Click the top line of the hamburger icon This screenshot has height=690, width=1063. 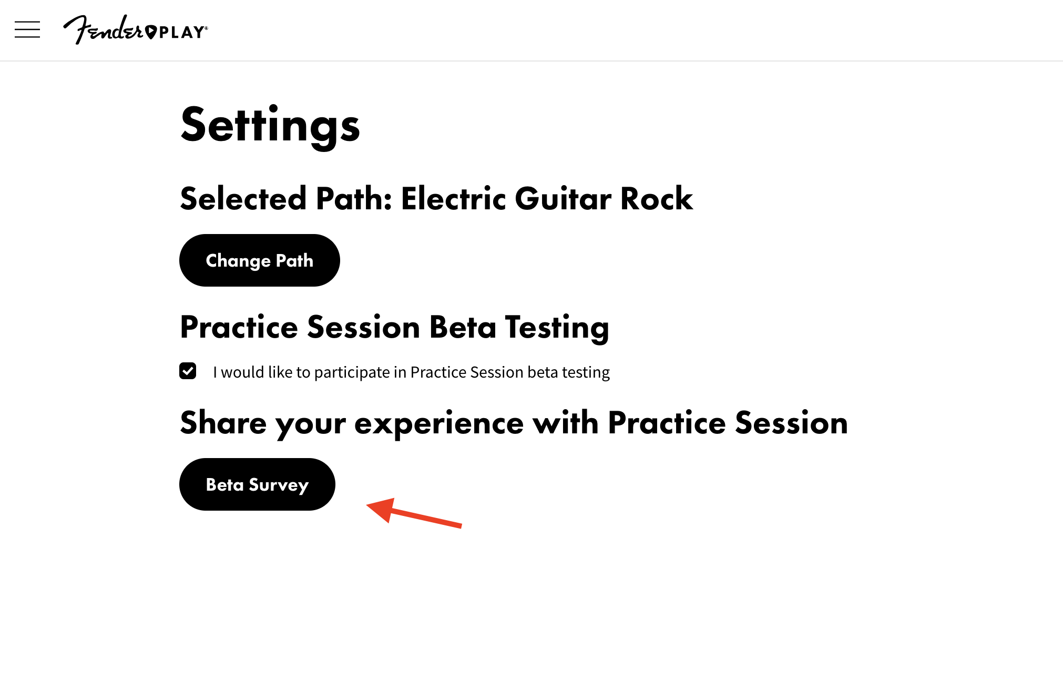pyautogui.click(x=27, y=23)
